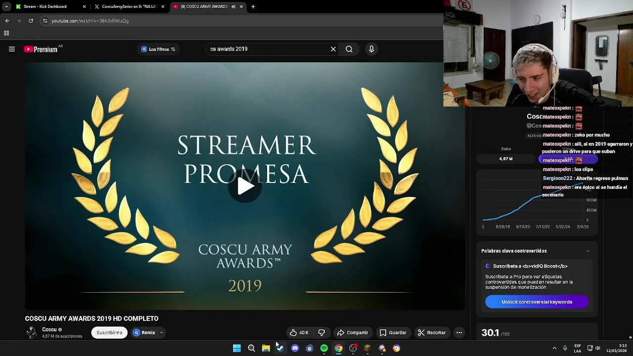Open Discord from the taskbar
The height and width of the screenshot is (356, 633).
tap(295, 348)
